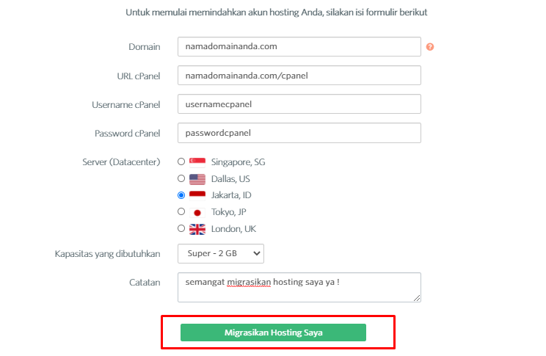Click the Catatan textarea resize handle
This screenshot has width=546, height=356.
click(417, 298)
